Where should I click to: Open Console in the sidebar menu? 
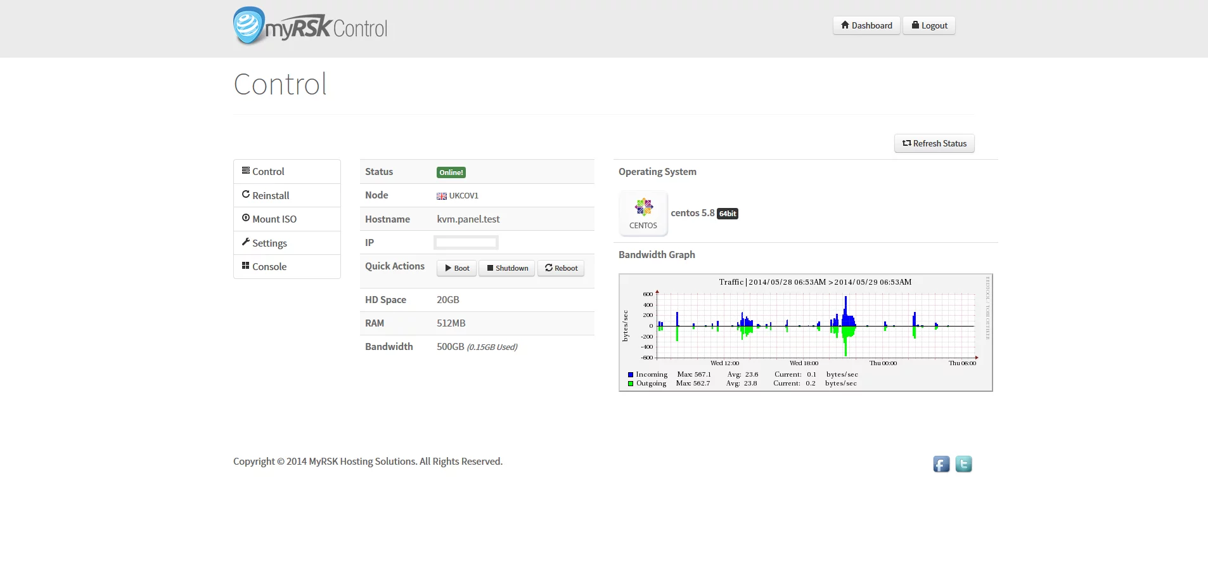[287, 266]
